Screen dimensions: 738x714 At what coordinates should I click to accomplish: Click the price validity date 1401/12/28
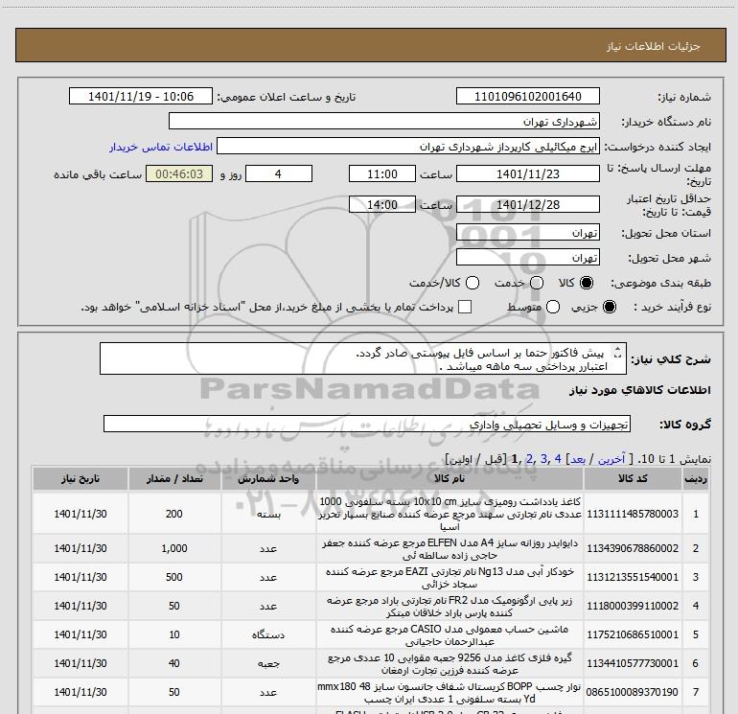pyautogui.click(x=527, y=204)
